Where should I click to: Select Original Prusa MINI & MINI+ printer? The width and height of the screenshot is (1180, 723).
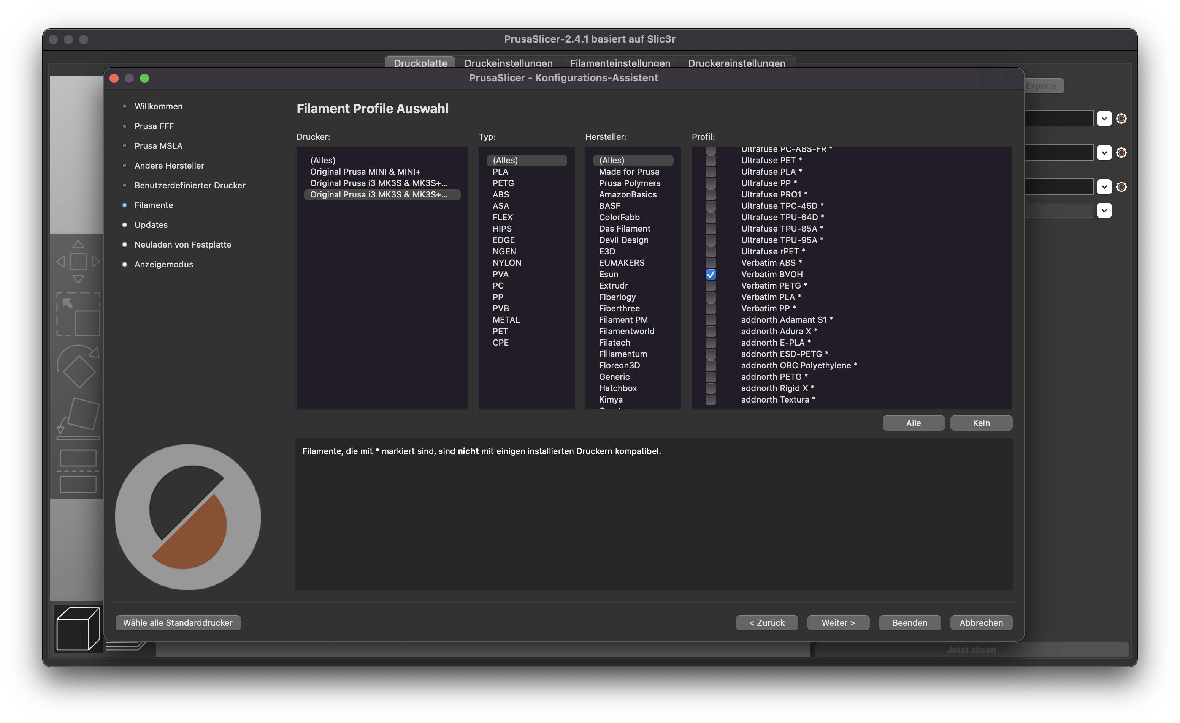click(x=382, y=172)
